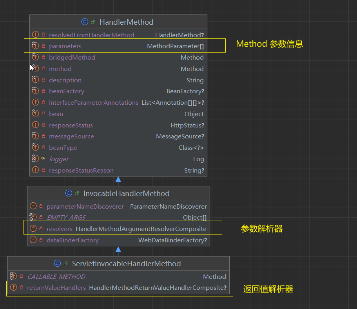This screenshot has height=309, width=357.
Task: Click the private lock icon next to parameters
Action: coord(43,46)
